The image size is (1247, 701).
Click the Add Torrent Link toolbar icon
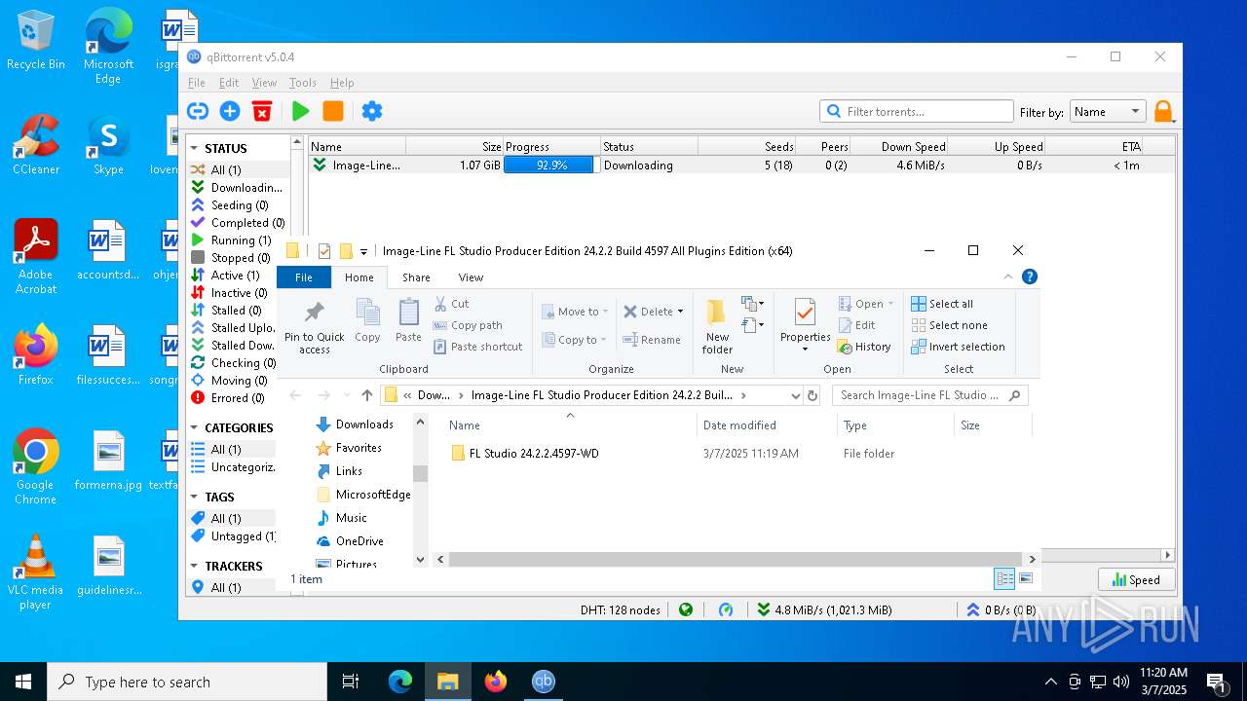click(198, 111)
